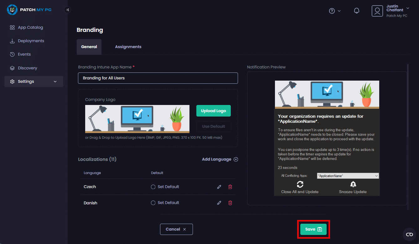419x244 pixels.
Task: Switch to the Assignments tab
Action: (128, 47)
